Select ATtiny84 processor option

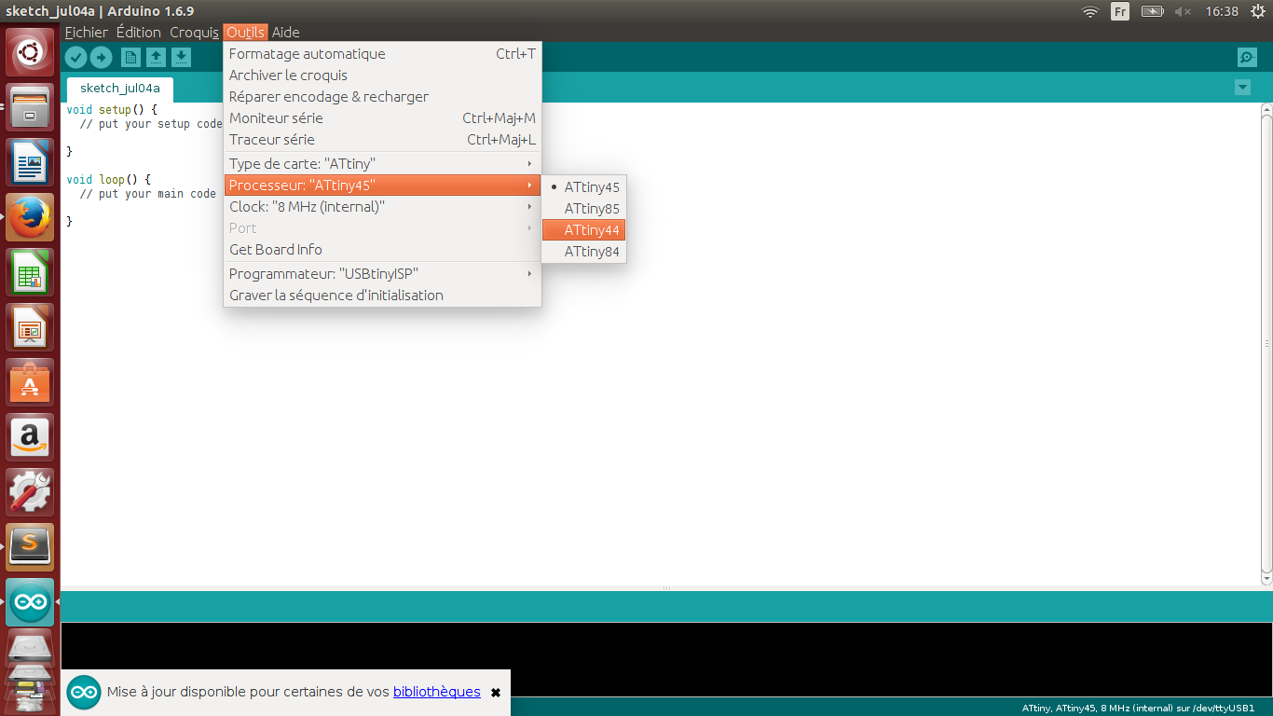[584, 252]
